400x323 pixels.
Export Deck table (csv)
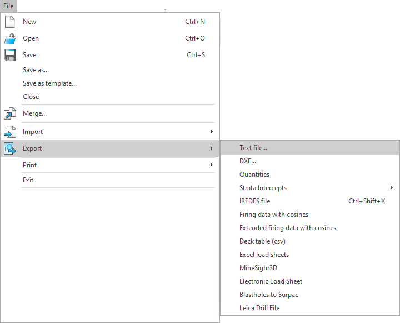[x=309, y=241]
